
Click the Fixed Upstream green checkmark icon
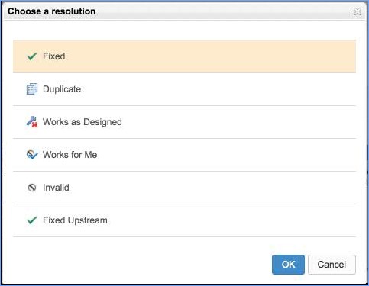pyautogui.click(x=32, y=220)
